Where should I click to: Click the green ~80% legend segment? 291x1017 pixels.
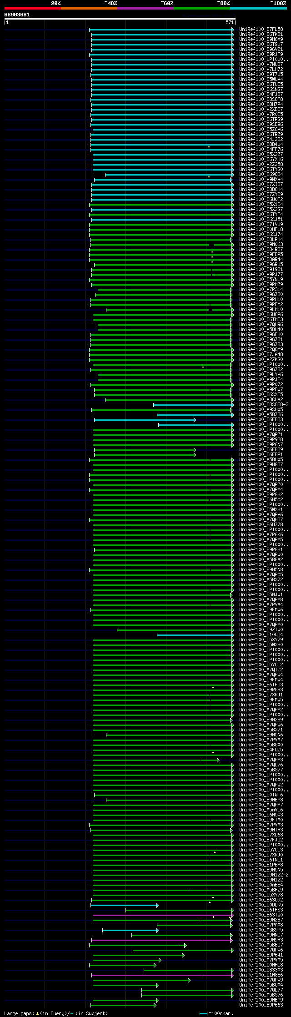point(202,8)
